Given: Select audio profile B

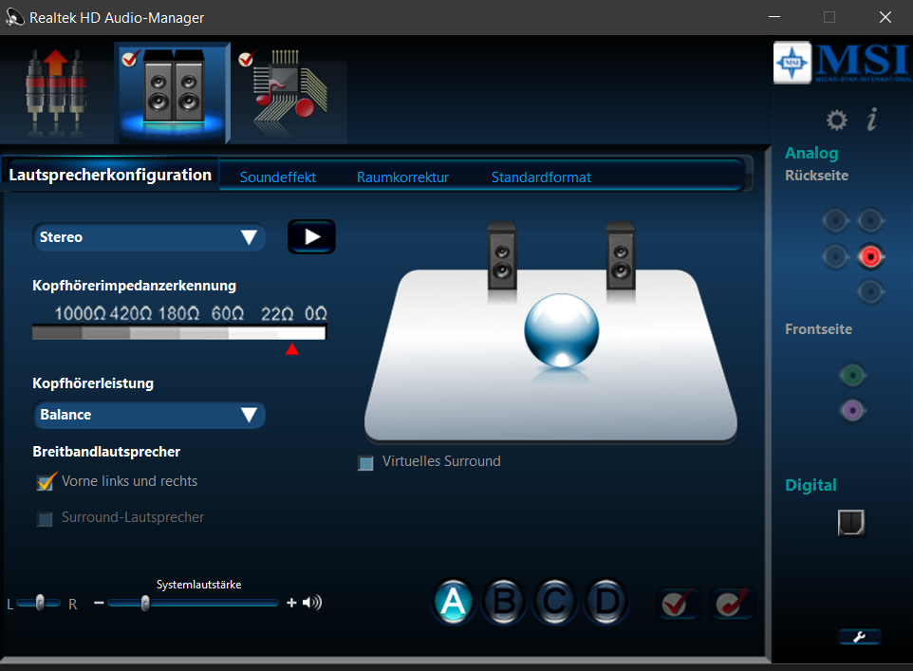Looking at the screenshot, I should [x=504, y=602].
